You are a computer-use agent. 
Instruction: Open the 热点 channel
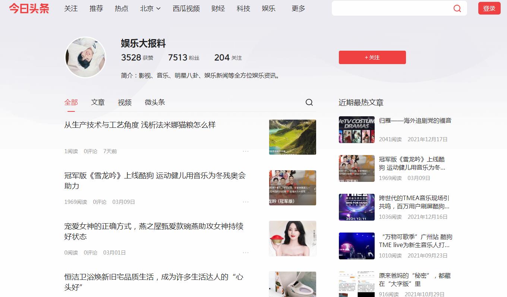pos(122,8)
